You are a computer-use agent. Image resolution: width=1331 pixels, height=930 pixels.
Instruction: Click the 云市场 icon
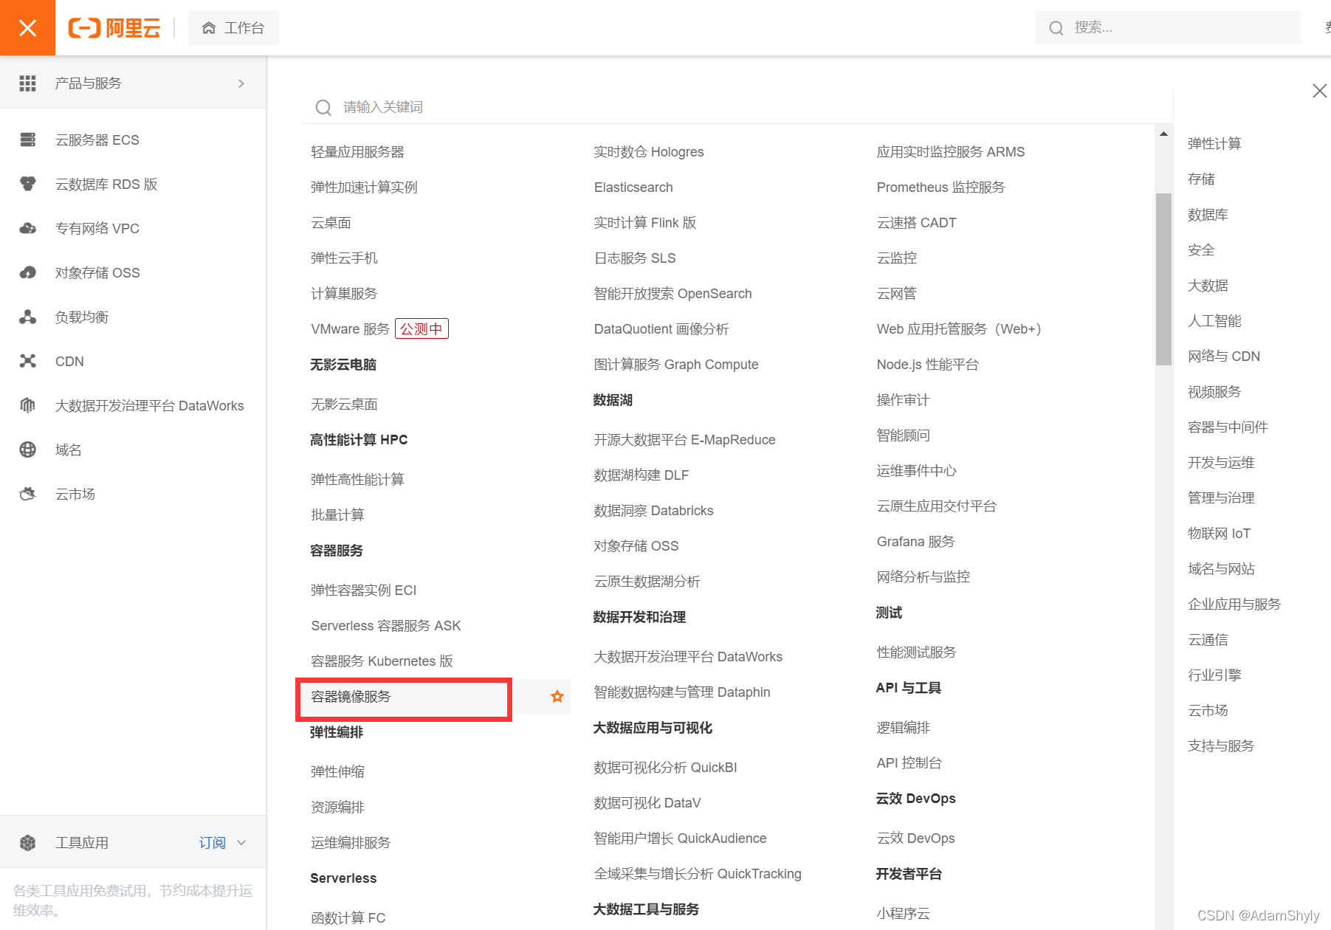(28, 494)
